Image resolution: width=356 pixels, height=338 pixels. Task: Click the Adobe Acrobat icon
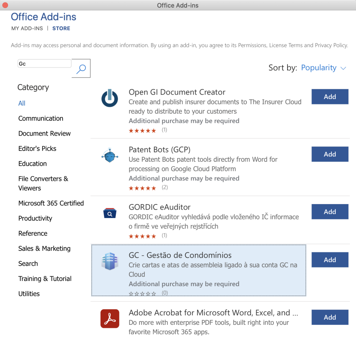tap(110, 319)
